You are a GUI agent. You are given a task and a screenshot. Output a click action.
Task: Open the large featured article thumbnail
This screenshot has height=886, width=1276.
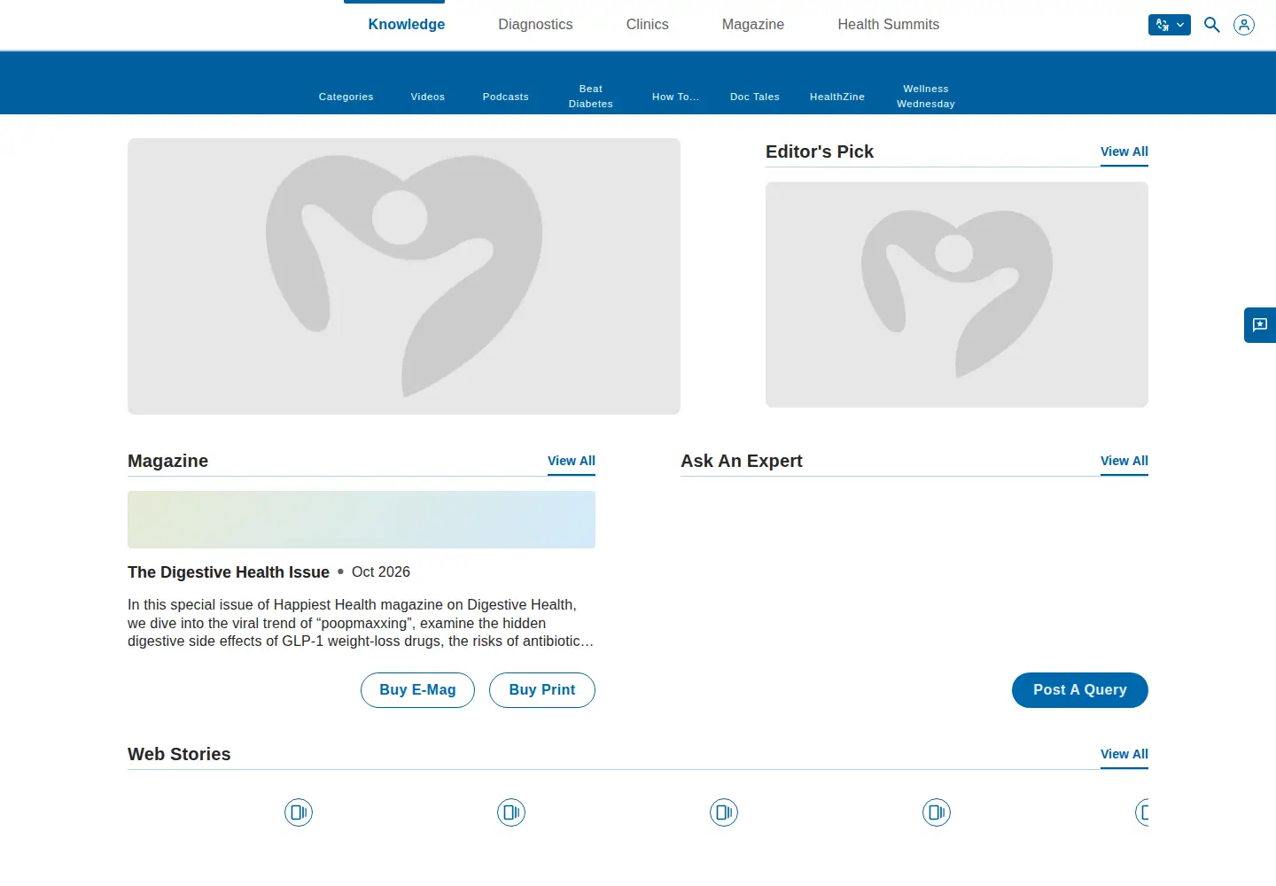coord(404,276)
